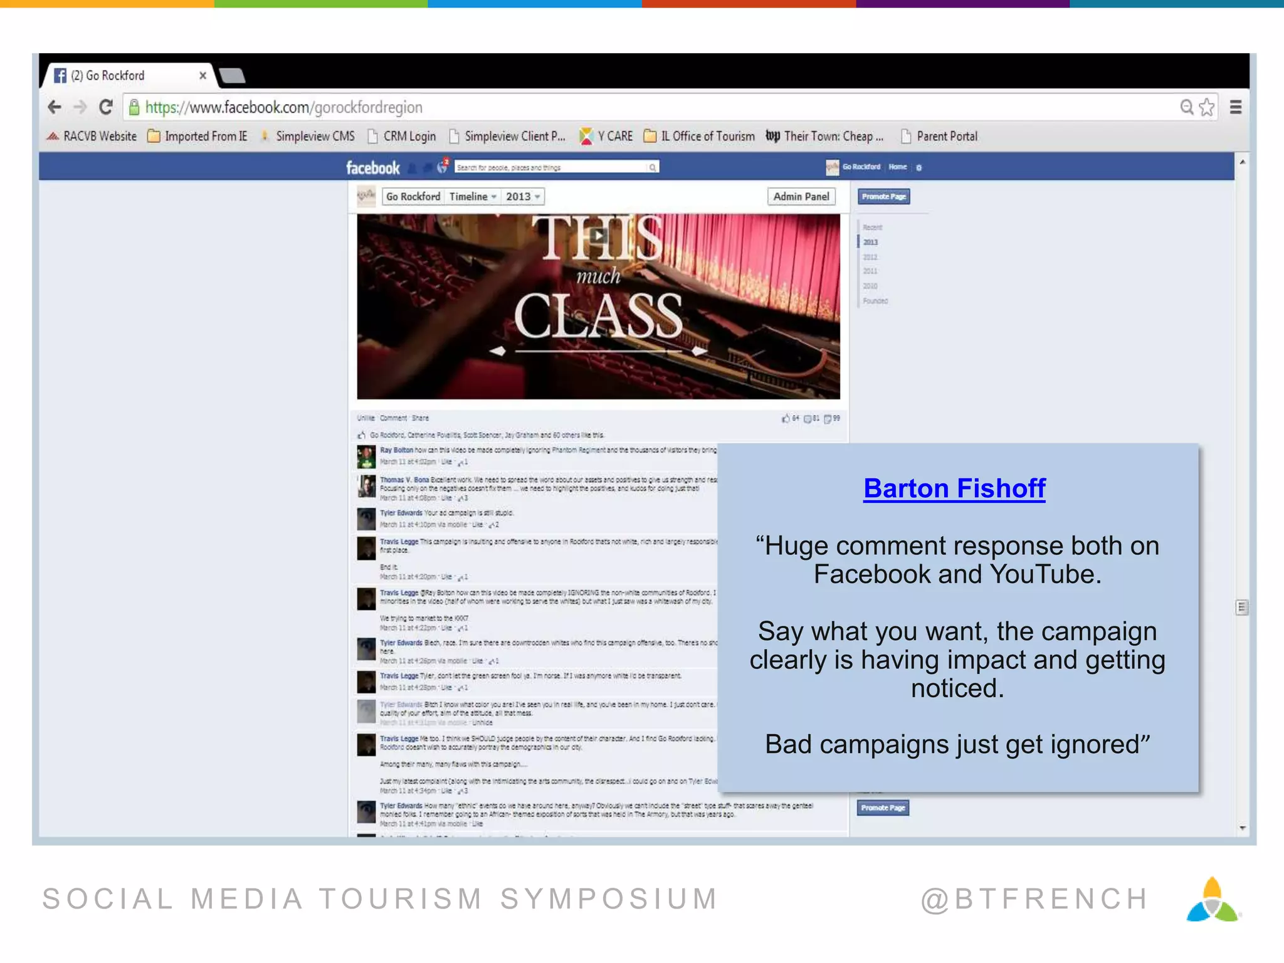Jump to 2013 in timeline navigator
This screenshot has width=1284, height=963.
point(870,242)
